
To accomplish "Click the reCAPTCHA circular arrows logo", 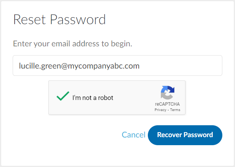I will pyautogui.click(x=167, y=93).
